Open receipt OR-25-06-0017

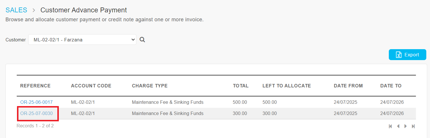(x=36, y=102)
